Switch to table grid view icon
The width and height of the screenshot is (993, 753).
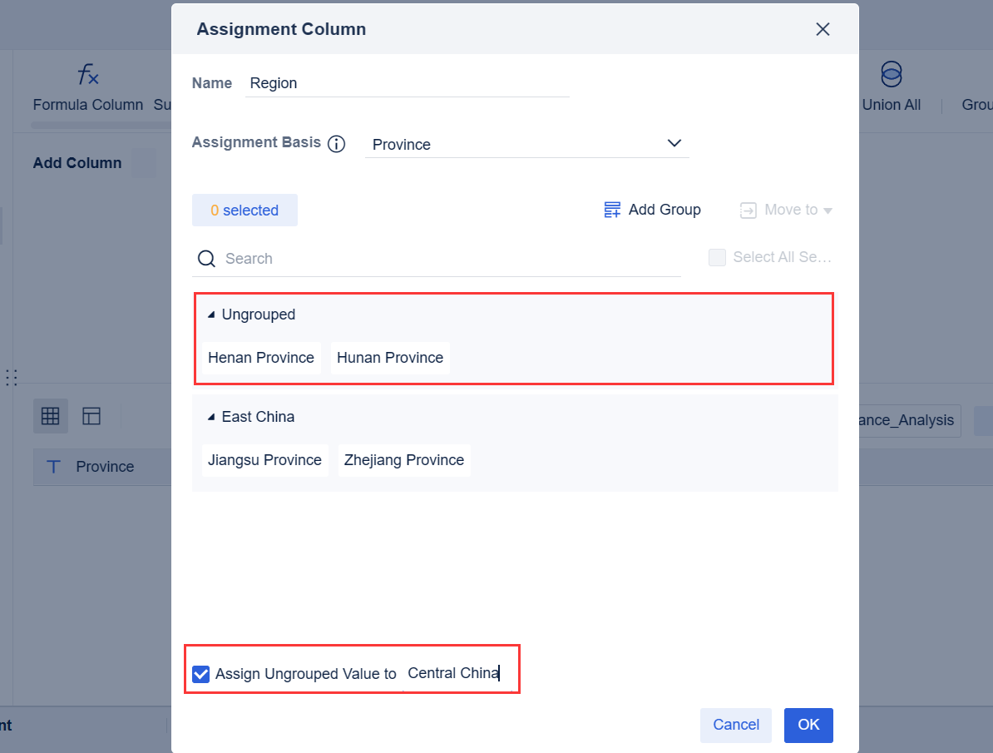(50, 415)
